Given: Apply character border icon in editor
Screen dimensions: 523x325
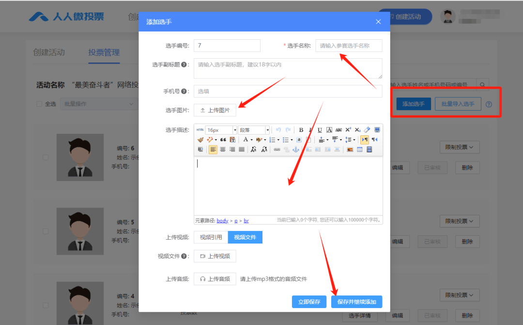Looking at the screenshot, I should 329,130.
